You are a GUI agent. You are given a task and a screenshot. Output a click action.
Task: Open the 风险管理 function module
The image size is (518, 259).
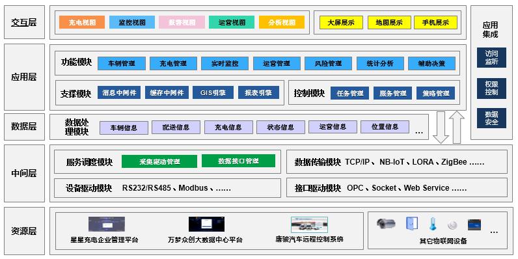(x=329, y=63)
